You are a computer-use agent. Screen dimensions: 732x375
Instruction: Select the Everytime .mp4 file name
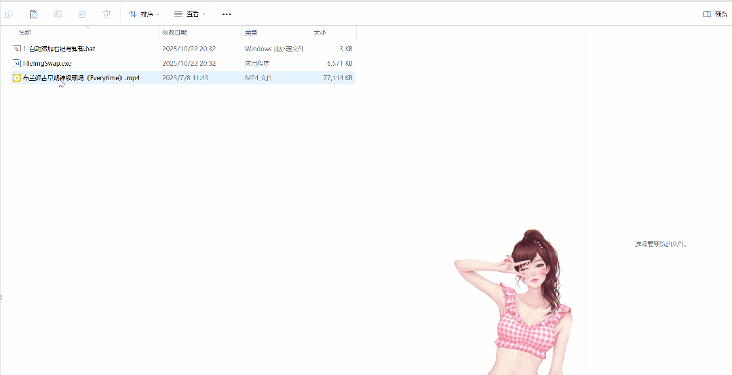81,78
